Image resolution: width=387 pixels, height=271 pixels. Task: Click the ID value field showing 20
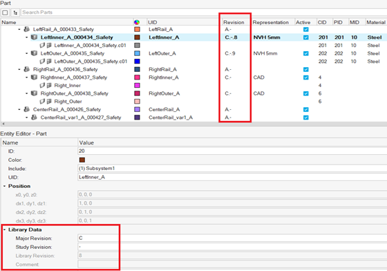[232, 151]
